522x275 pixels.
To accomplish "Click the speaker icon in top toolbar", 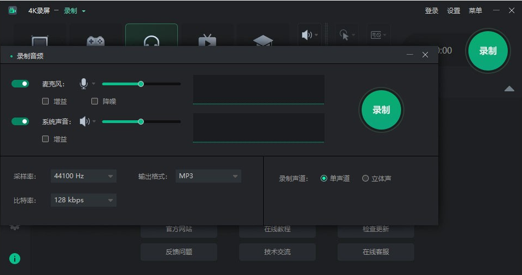I will [x=306, y=35].
